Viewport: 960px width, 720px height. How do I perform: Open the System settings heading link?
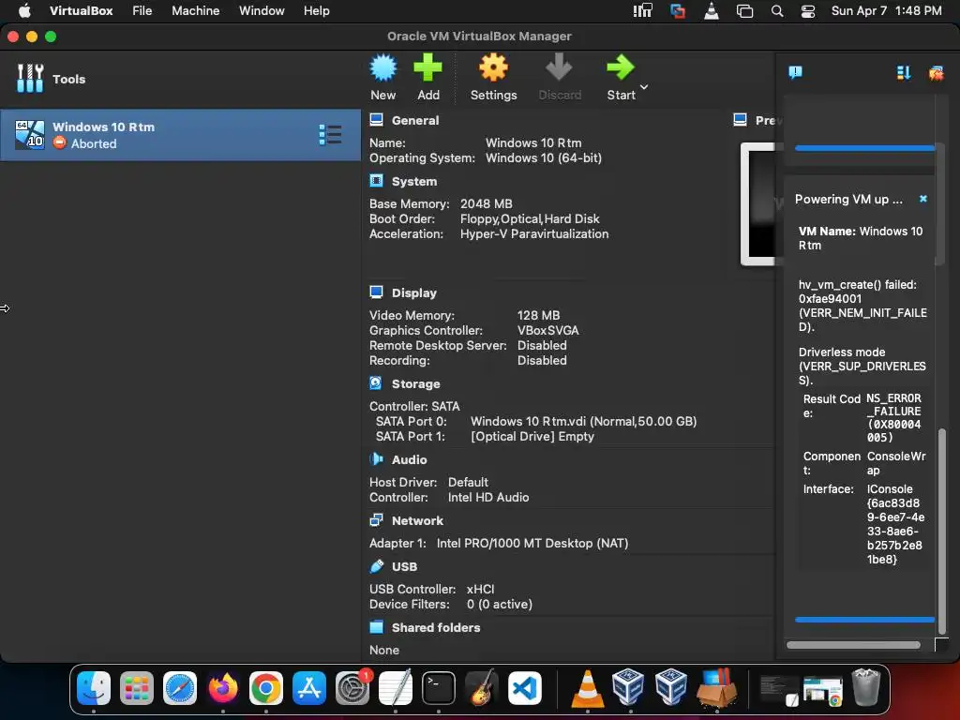tap(413, 181)
